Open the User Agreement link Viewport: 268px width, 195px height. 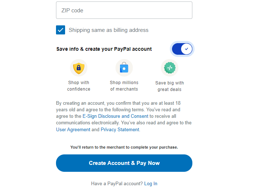(x=73, y=130)
